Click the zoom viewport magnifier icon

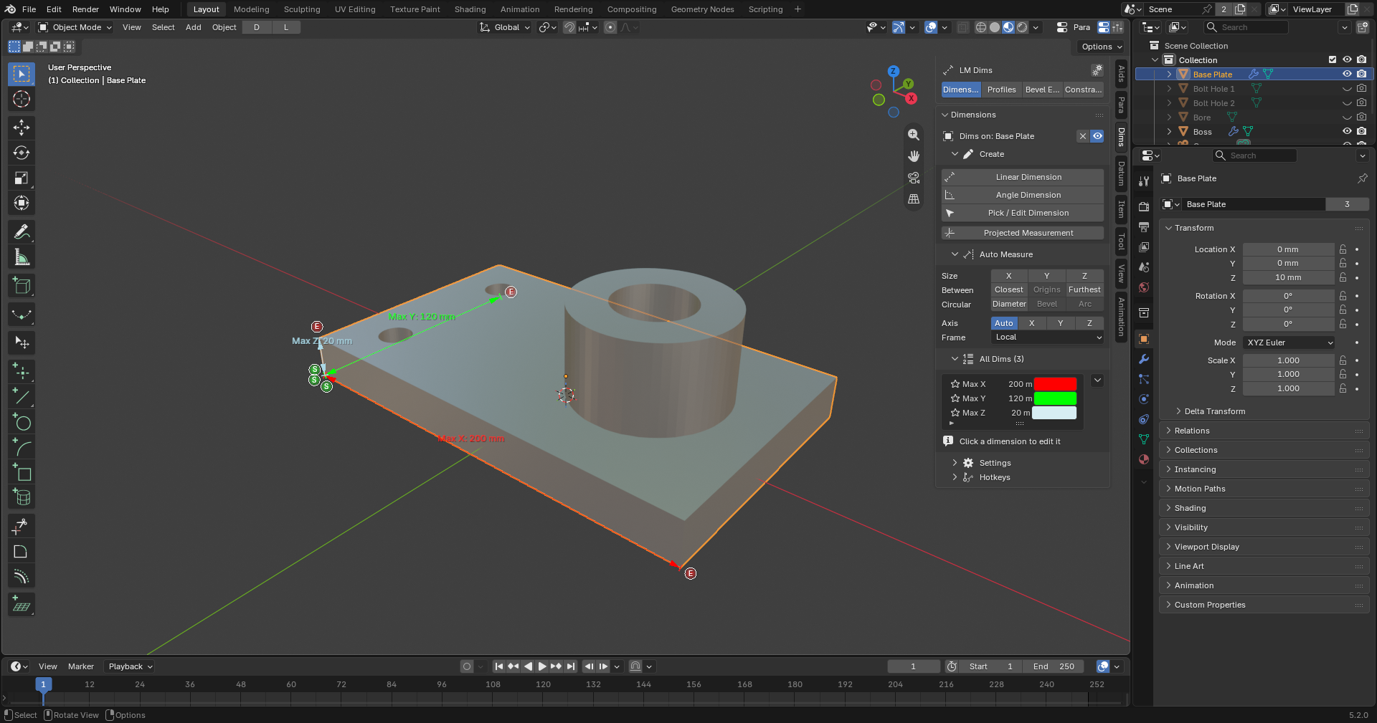pos(914,135)
